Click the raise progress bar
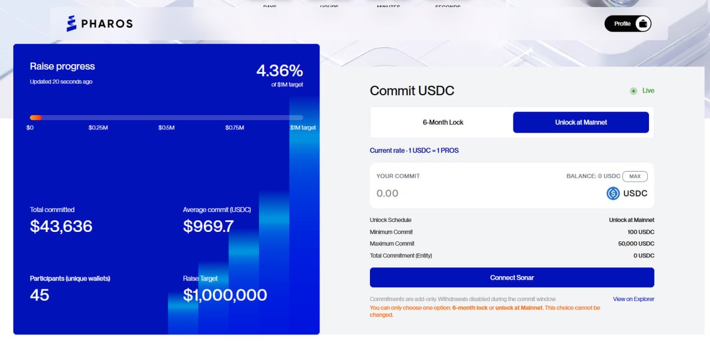The image size is (710, 357). coord(166,117)
